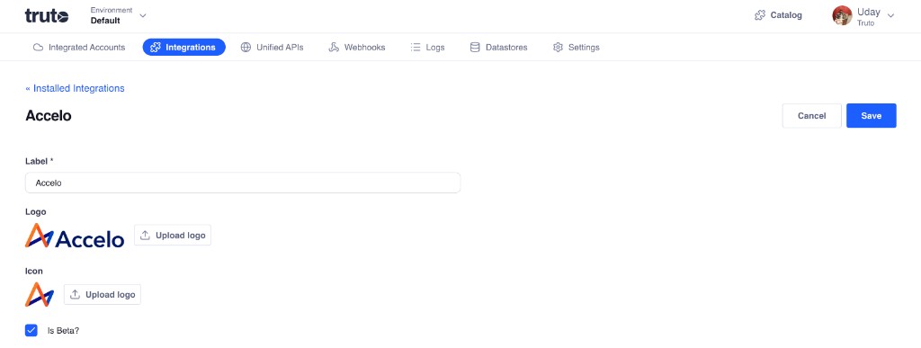
Task: Select the Integrations tab
Action: coord(183,48)
